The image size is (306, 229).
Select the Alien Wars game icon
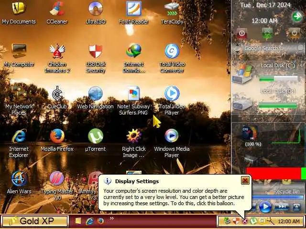(19, 183)
